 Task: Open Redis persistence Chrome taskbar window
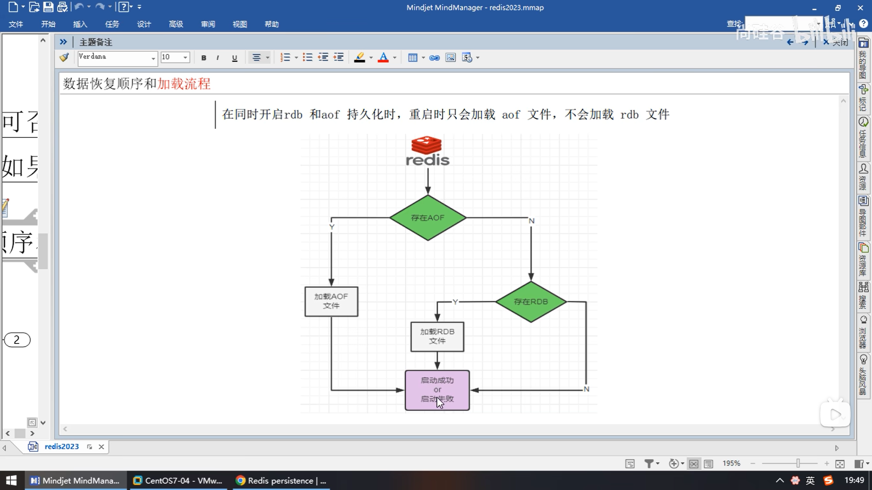tap(282, 480)
